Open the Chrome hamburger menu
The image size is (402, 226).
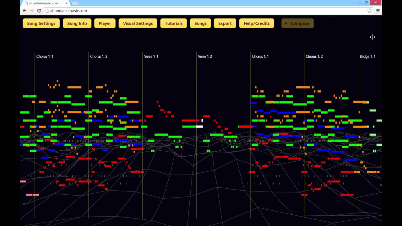378,11
